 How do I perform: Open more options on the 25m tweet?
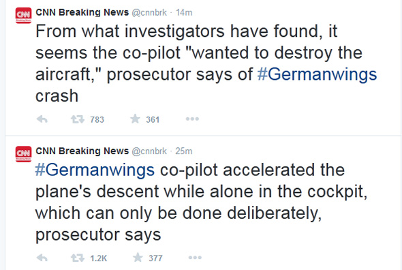(x=195, y=258)
